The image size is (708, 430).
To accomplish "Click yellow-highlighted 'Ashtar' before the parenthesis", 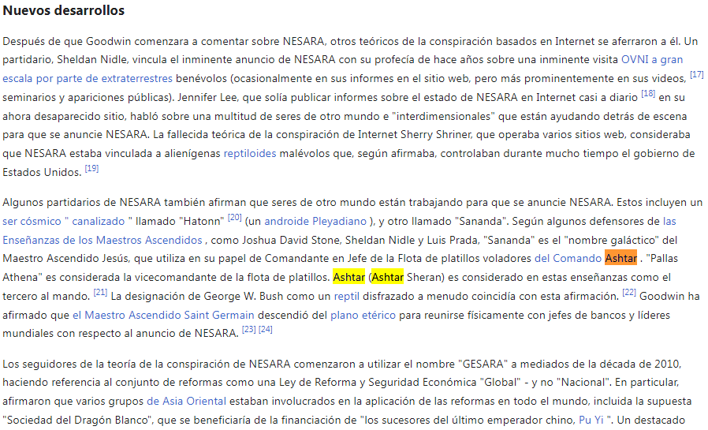I will click(x=348, y=278).
